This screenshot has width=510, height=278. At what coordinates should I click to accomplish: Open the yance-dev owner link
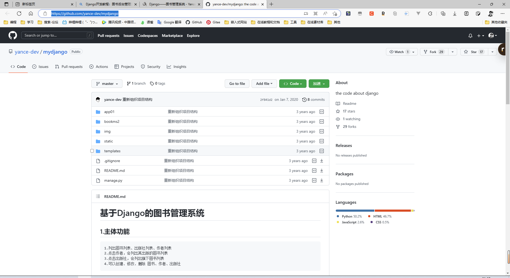pos(27,52)
